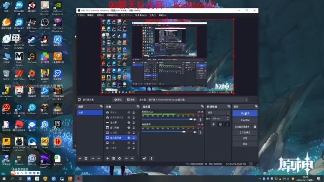Image resolution: width=324 pixels, height=182 pixels.
Task: Click the 工作室模式 studio mode button
Action: point(245,133)
